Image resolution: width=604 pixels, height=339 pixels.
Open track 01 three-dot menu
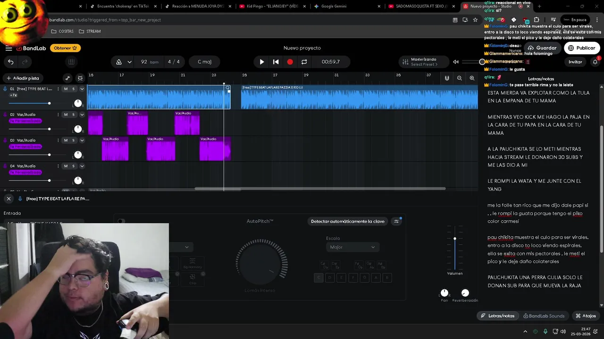[58, 89]
